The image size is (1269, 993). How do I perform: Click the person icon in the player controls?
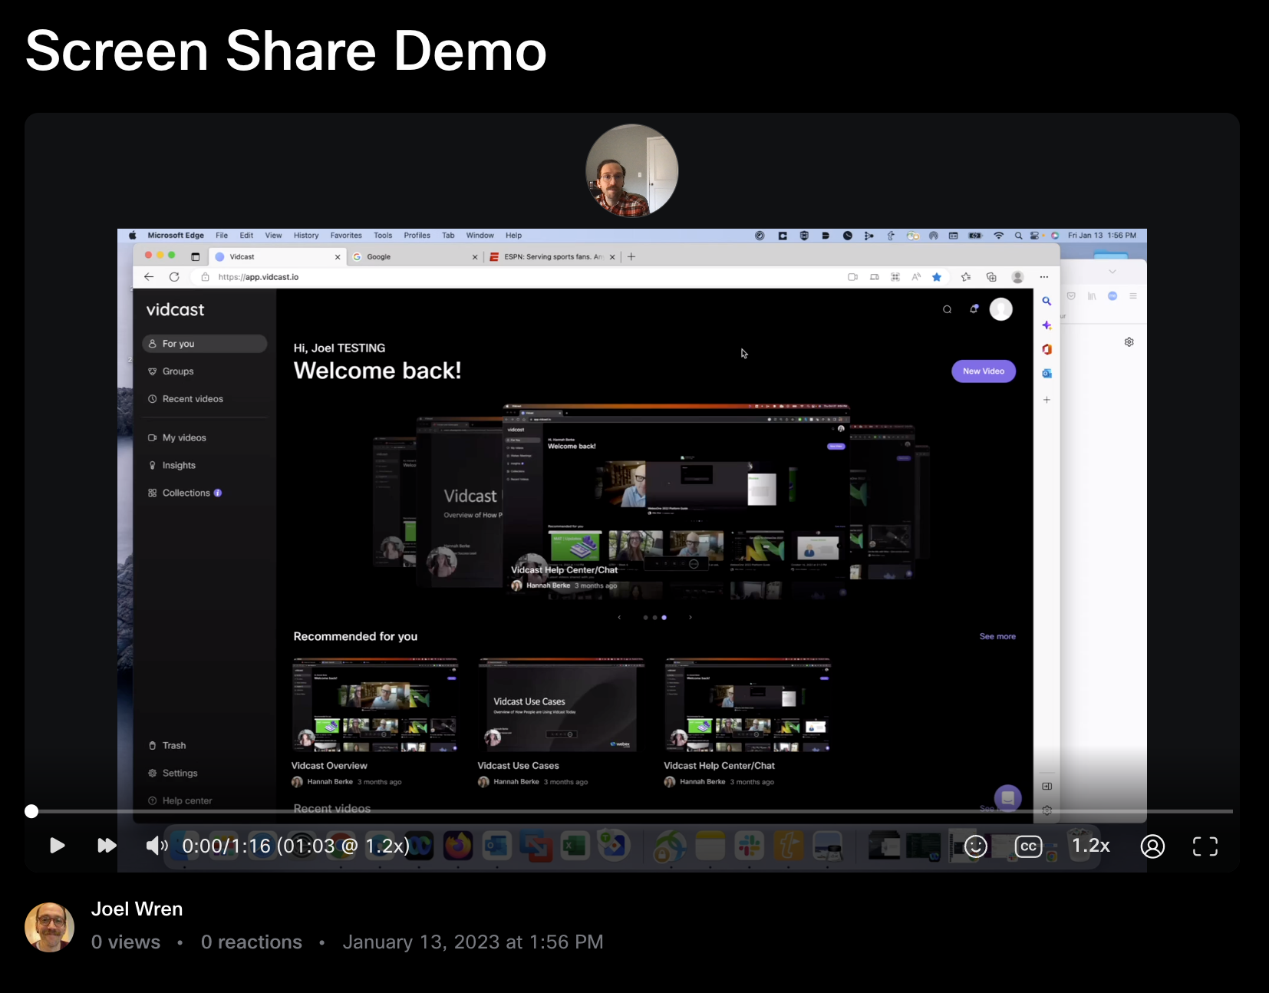(1152, 846)
